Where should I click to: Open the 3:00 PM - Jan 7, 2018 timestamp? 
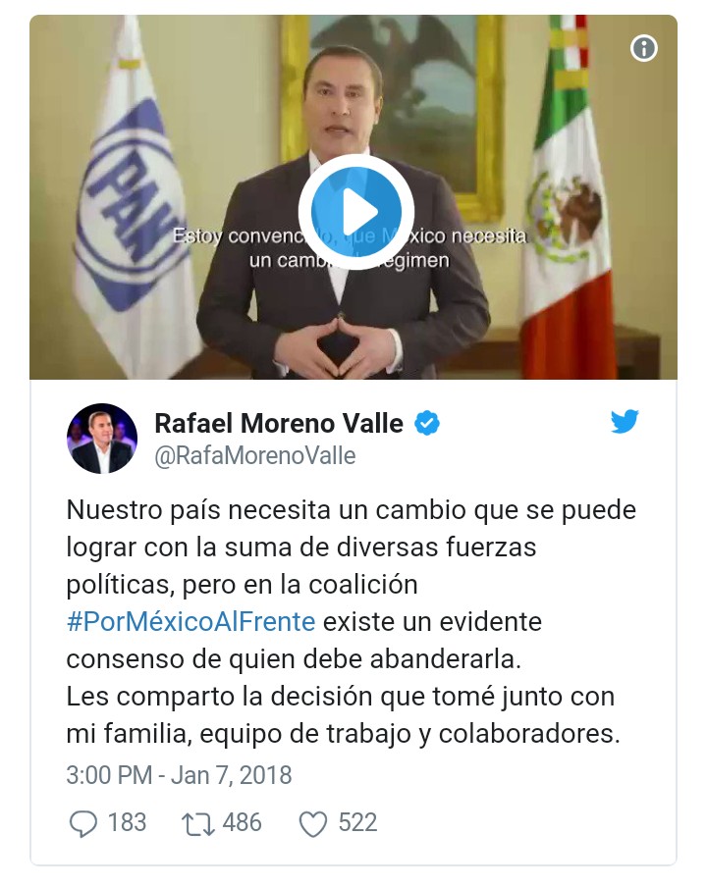[179, 775]
